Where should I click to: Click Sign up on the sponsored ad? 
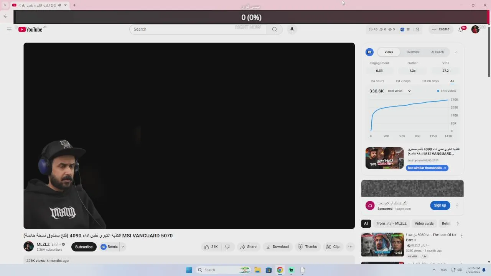pos(440,205)
